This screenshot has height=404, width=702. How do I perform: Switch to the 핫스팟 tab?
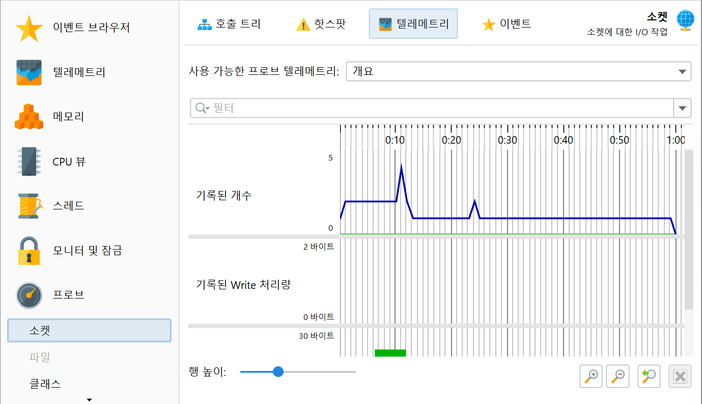click(321, 23)
